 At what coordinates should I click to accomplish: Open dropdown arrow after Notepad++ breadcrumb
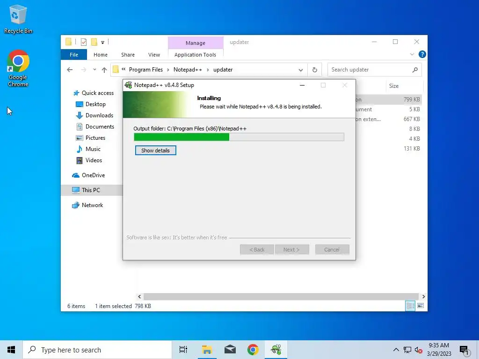click(x=208, y=70)
